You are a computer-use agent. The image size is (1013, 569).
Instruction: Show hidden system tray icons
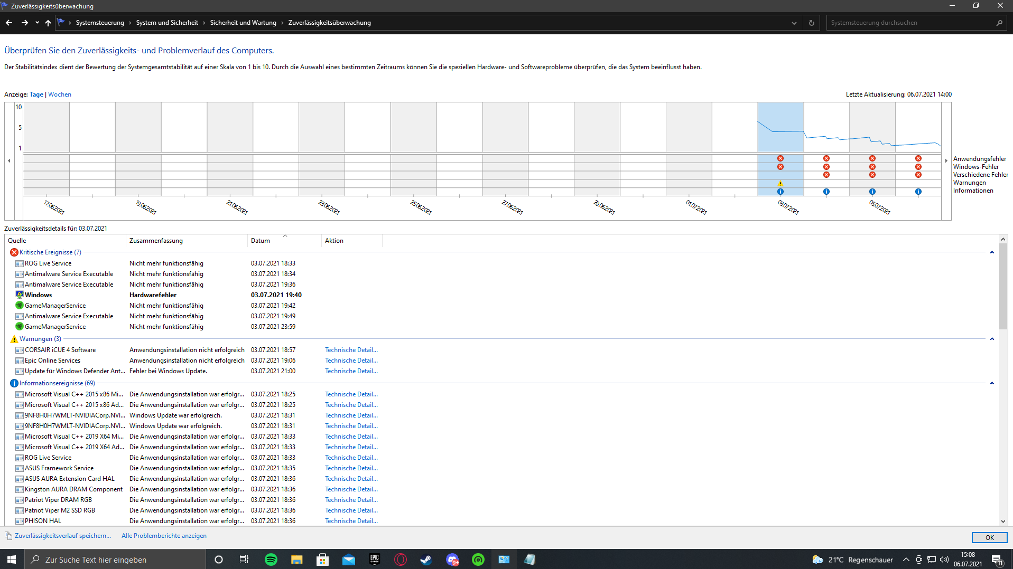pyautogui.click(x=906, y=559)
